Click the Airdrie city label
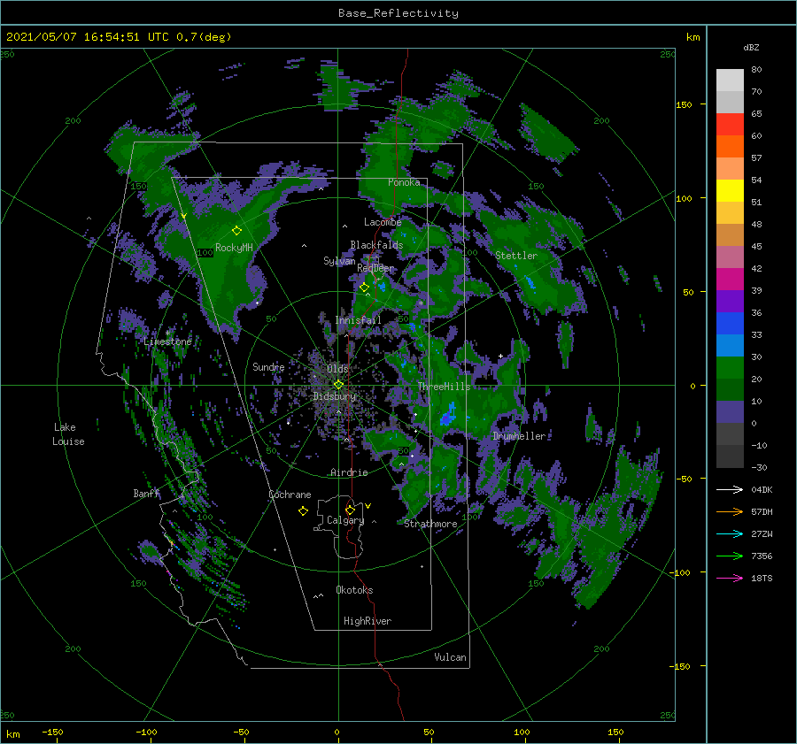Viewport: 797px width, 744px height. coord(349,472)
